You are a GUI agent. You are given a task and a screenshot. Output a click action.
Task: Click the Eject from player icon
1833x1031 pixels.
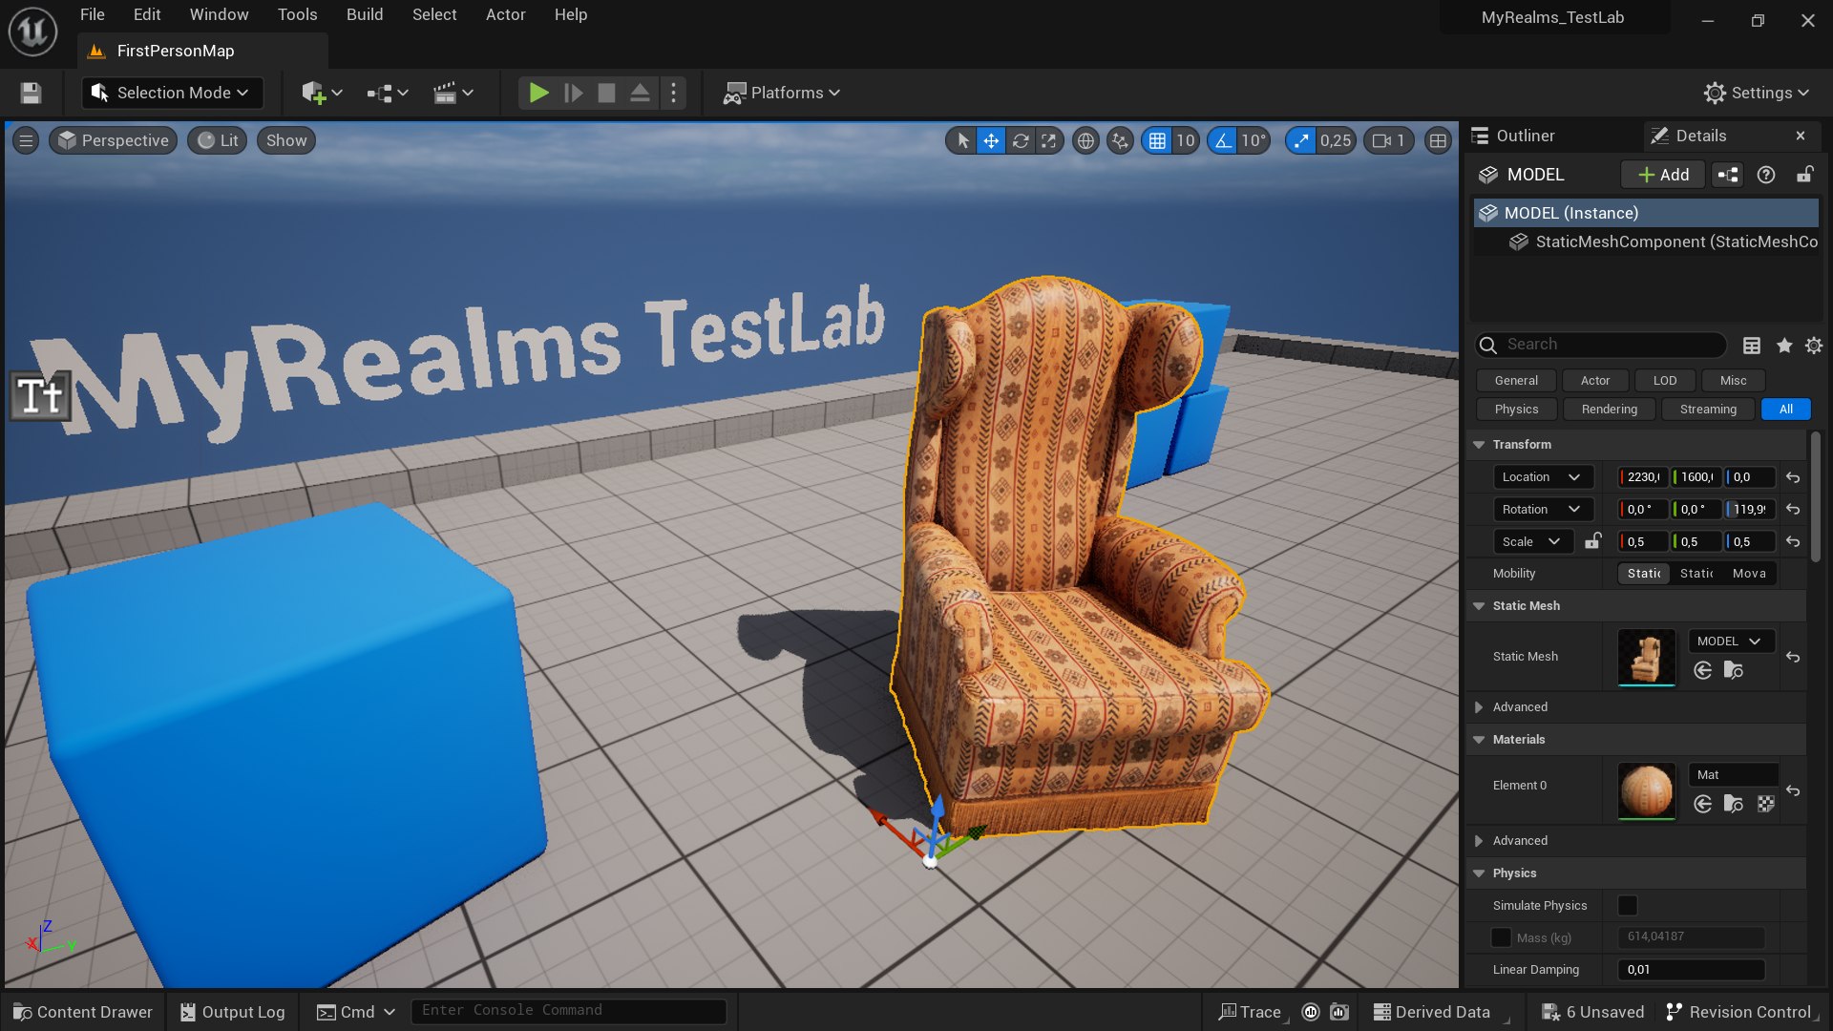click(640, 93)
